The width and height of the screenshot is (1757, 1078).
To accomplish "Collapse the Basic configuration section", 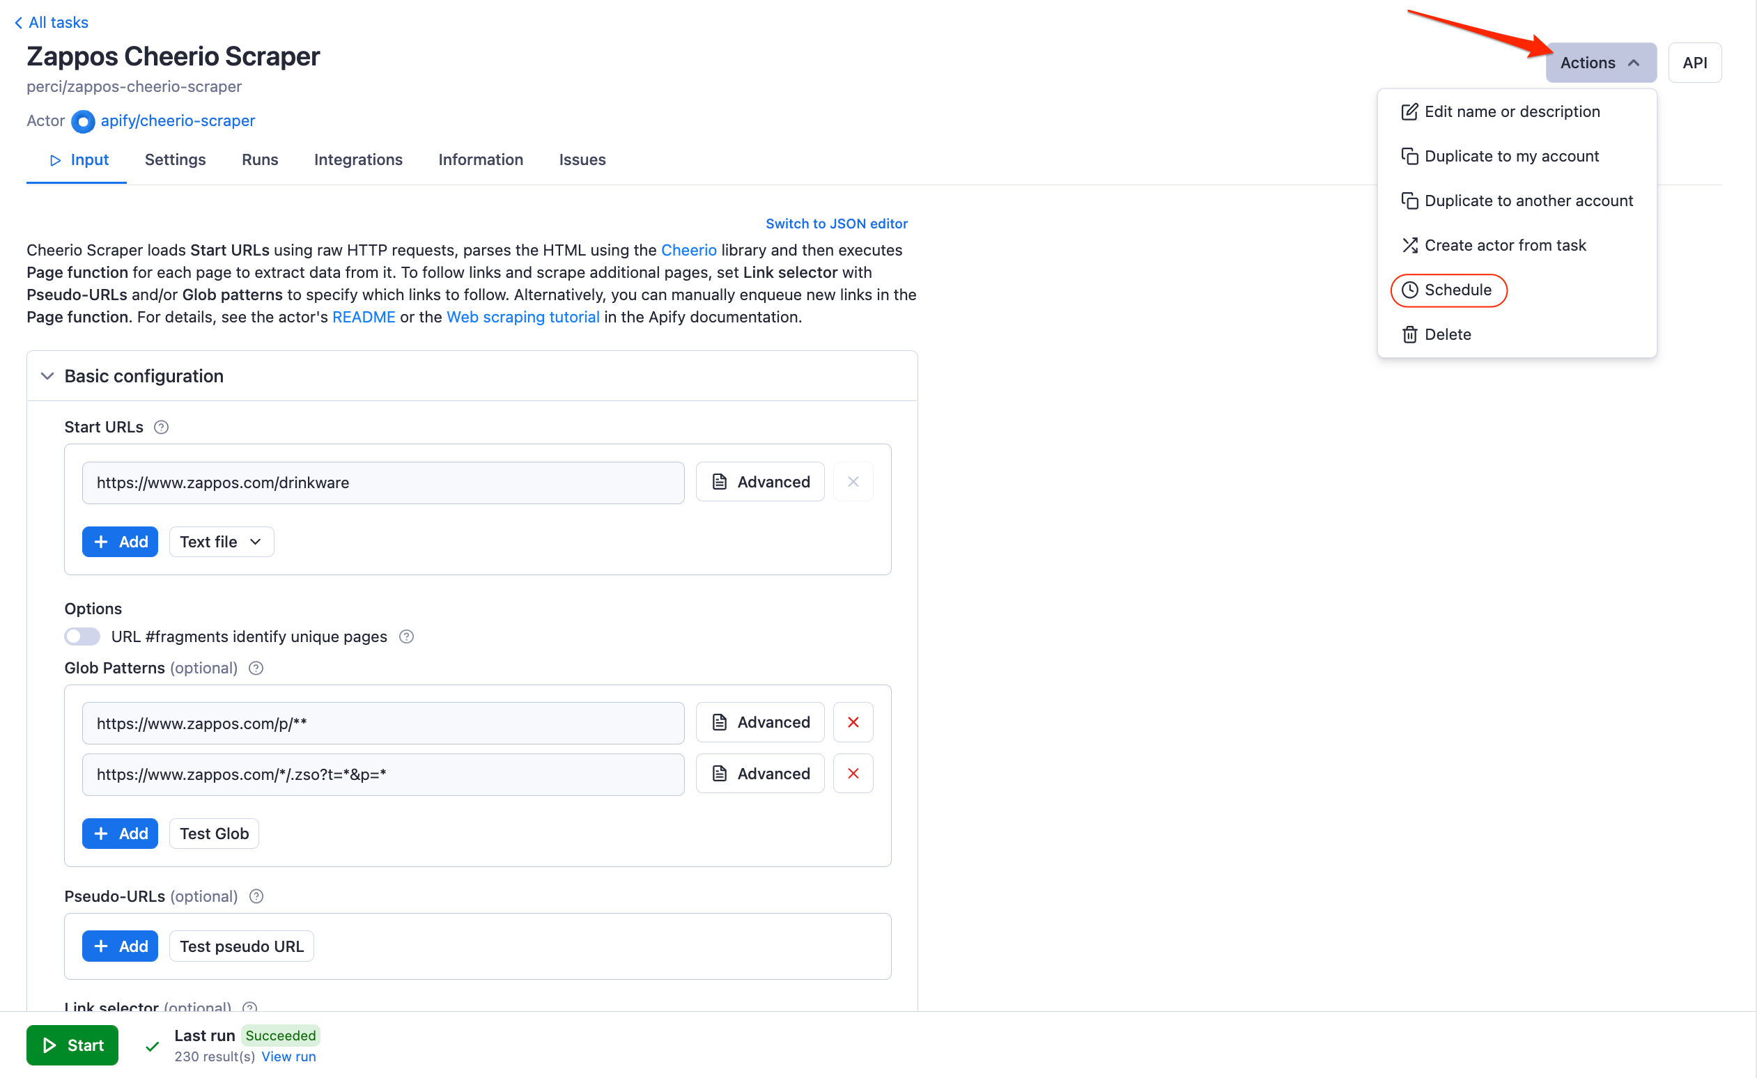I will coord(47,375).
